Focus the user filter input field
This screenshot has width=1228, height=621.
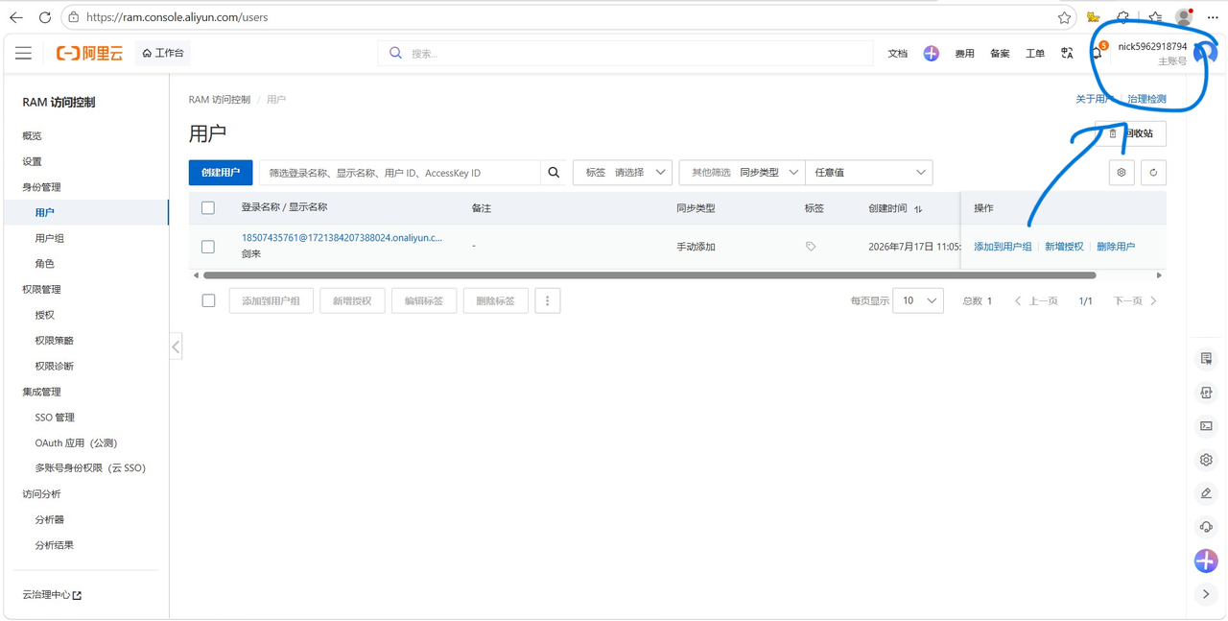click(399, 173)
